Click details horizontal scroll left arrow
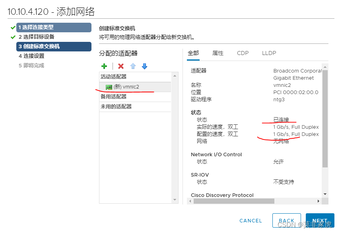 coord(190,201)
